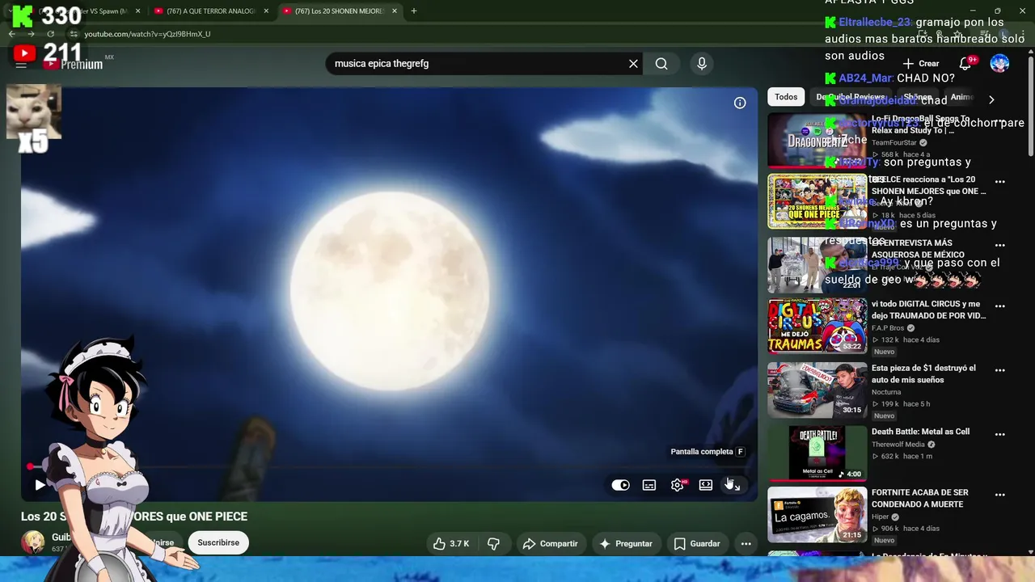Share the video via Compartir
The image size is (1035, 582).
coord(550,544)
